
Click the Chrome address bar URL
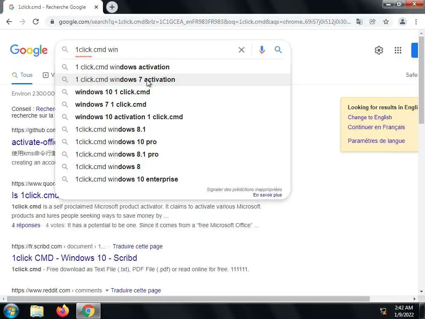coord(205,22)
